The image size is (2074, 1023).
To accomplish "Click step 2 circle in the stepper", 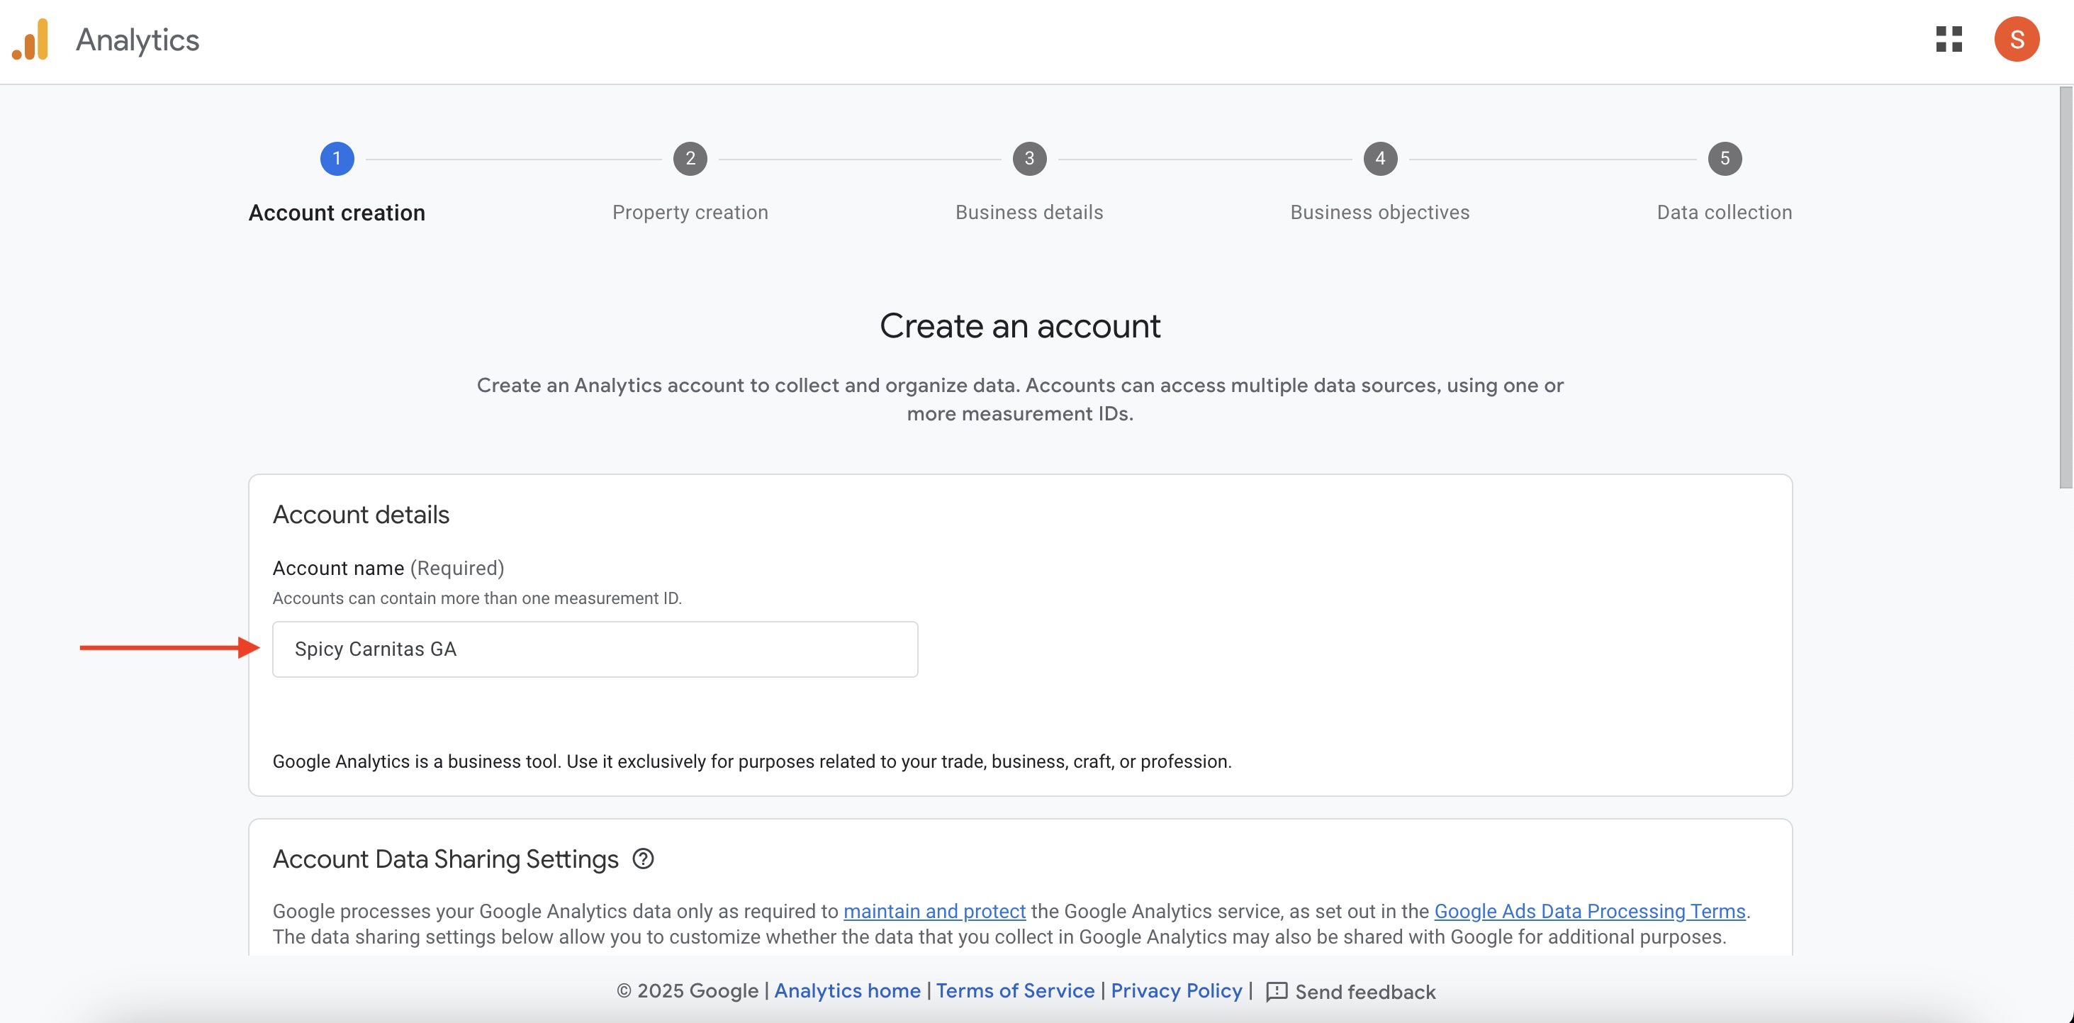I will coord(690,159).
